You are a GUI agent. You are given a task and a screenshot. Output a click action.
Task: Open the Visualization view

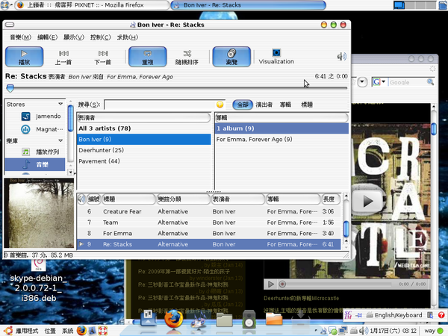[x=276, y=57]
